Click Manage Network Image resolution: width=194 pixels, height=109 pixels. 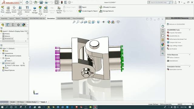[107, 11]
